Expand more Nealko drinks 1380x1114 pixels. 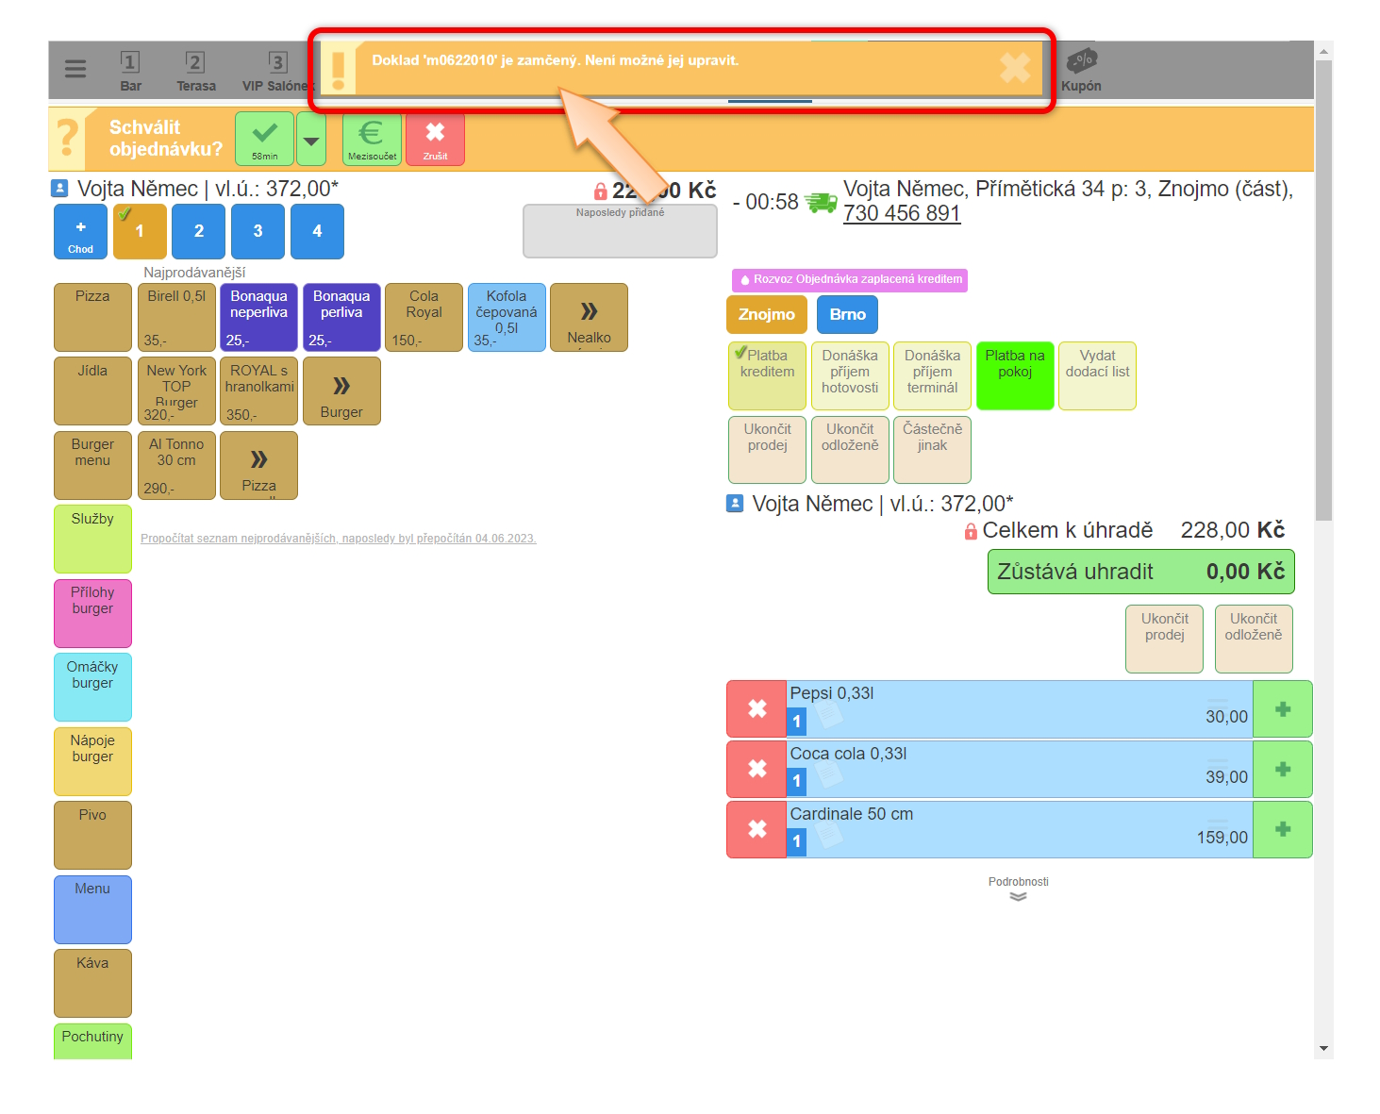[589, 318]
